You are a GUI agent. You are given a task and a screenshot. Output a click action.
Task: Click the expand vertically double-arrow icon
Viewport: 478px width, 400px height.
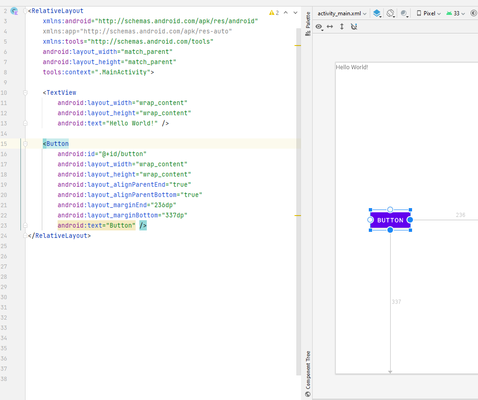(x=342, y=26)
